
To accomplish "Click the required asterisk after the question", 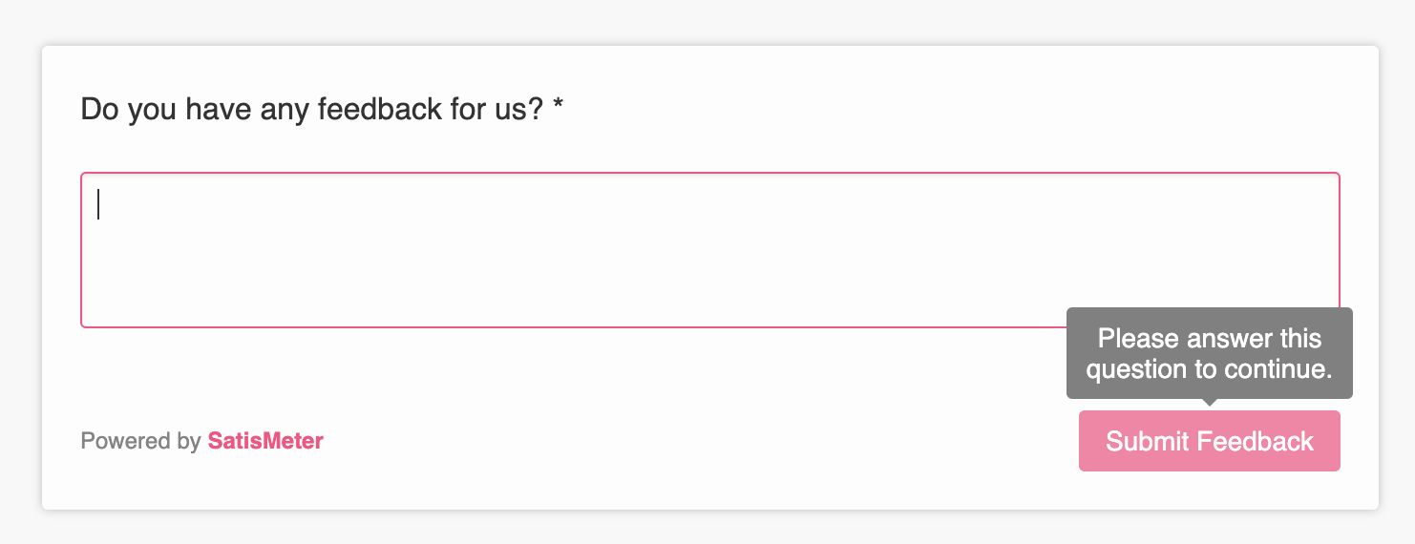I will point(559,106).
